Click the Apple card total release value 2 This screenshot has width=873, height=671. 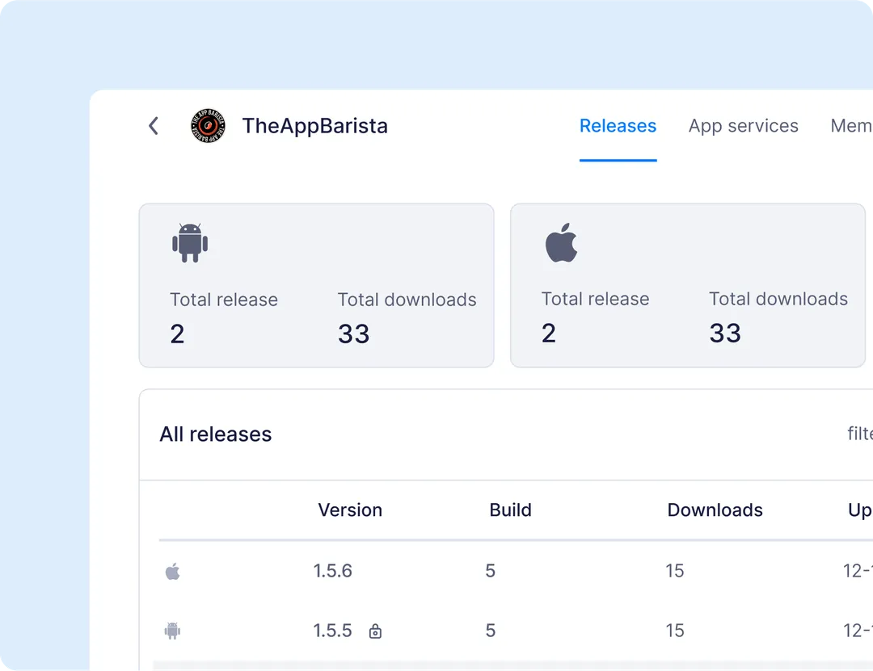[548, 333]
